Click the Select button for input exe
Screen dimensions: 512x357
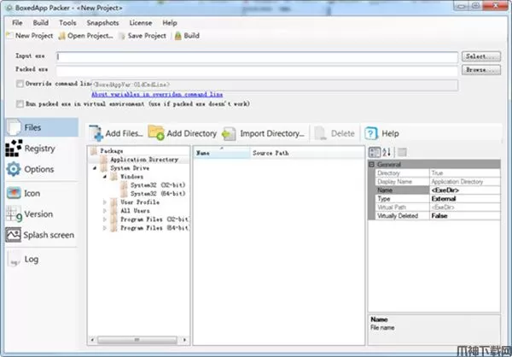(x=481, y=56)
